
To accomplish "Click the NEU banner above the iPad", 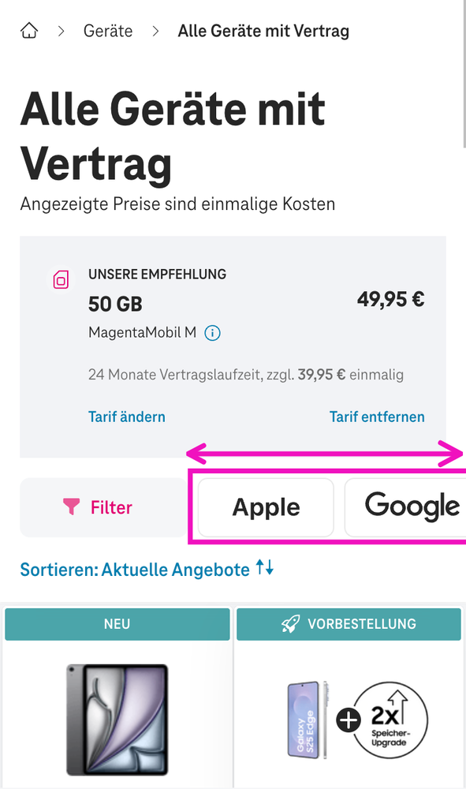I will click(x=117, y=623).
